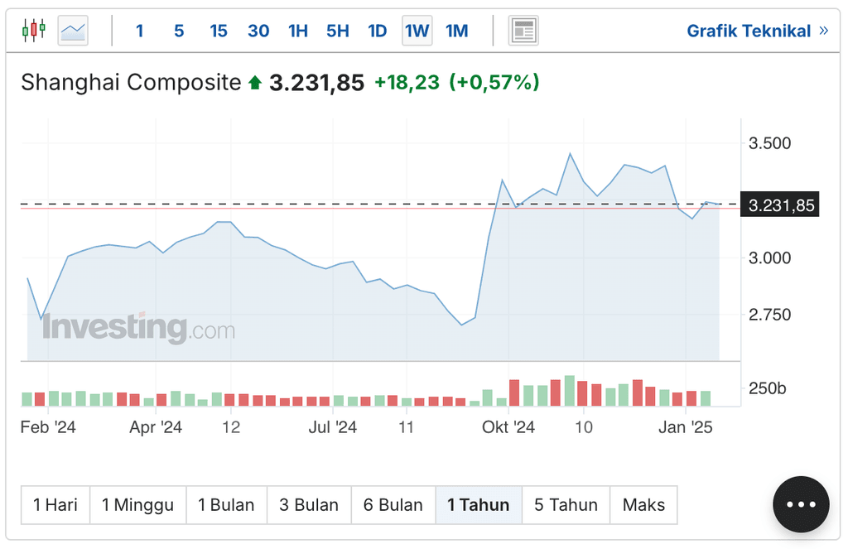Toggle the 15-minute interval

pyautogui.click(x=219, y=31)
